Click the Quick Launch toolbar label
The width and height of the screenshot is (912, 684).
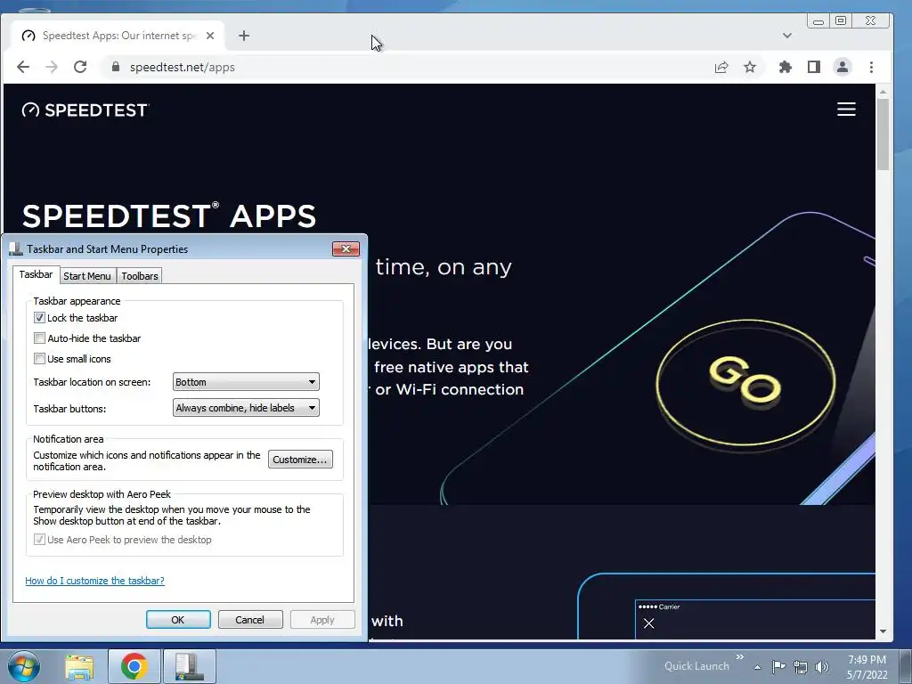coord(696,666)
